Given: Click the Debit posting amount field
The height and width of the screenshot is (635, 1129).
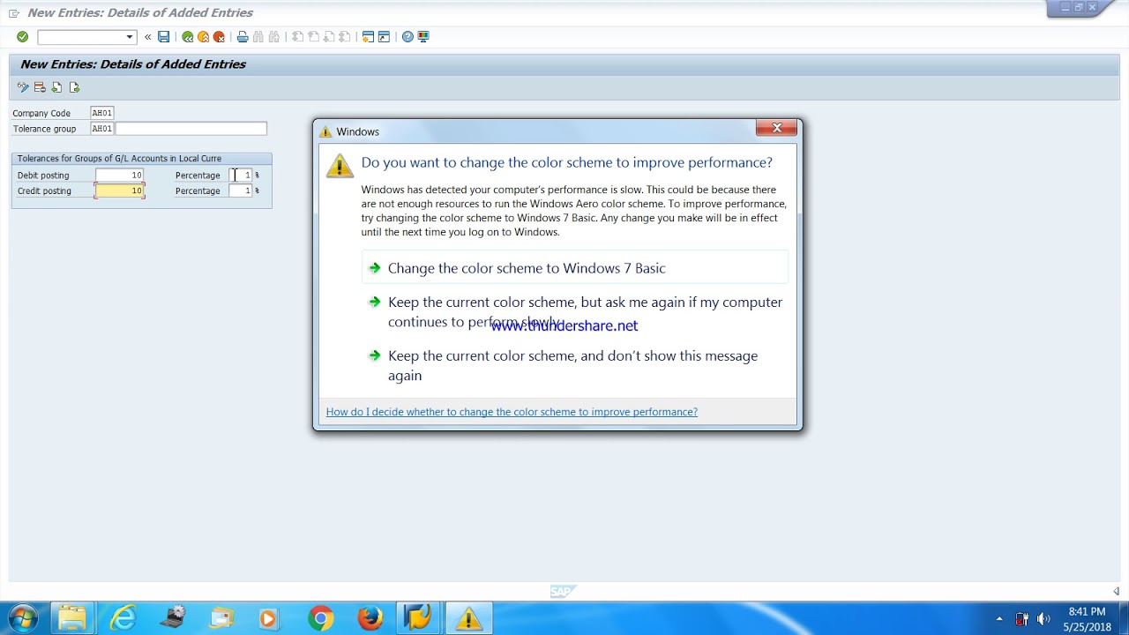Looking at the screenshot, I should coord(120,176).
